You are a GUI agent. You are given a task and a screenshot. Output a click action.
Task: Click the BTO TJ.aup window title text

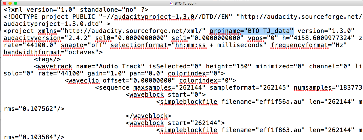click(x=184, y=3)
